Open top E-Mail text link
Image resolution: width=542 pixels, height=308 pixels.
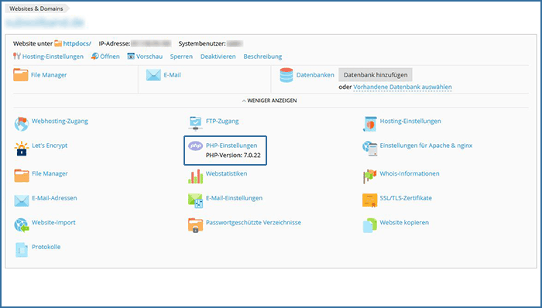coord(172,75)
